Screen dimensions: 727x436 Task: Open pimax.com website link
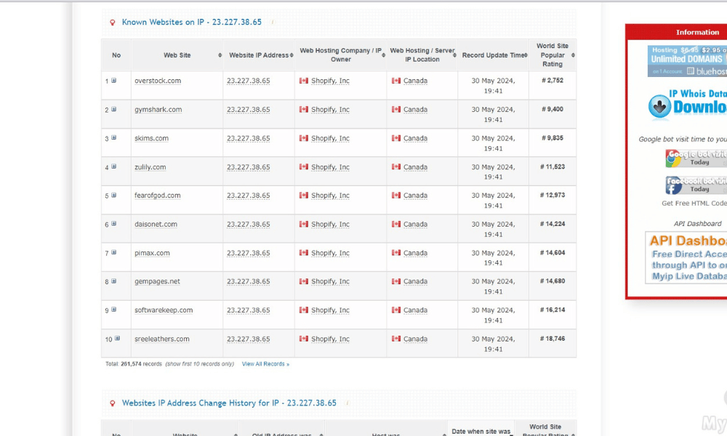click(x=152, y=253)
